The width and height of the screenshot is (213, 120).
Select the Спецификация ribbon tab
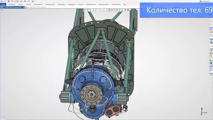point(50,4)
